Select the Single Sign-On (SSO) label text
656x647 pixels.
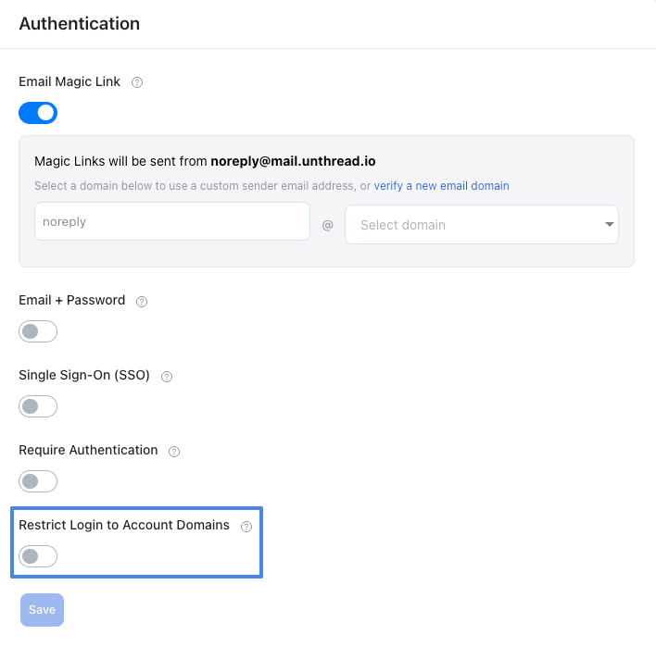point(84,376)
